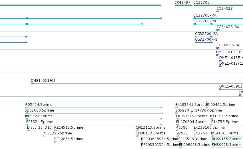Click the CG34028 gene label

(224, 9)
